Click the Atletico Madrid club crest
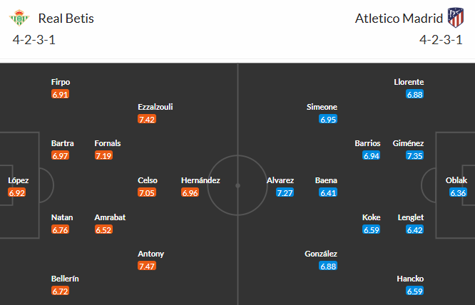This screenshot has height=305, width=475. [x=454, y=18]
